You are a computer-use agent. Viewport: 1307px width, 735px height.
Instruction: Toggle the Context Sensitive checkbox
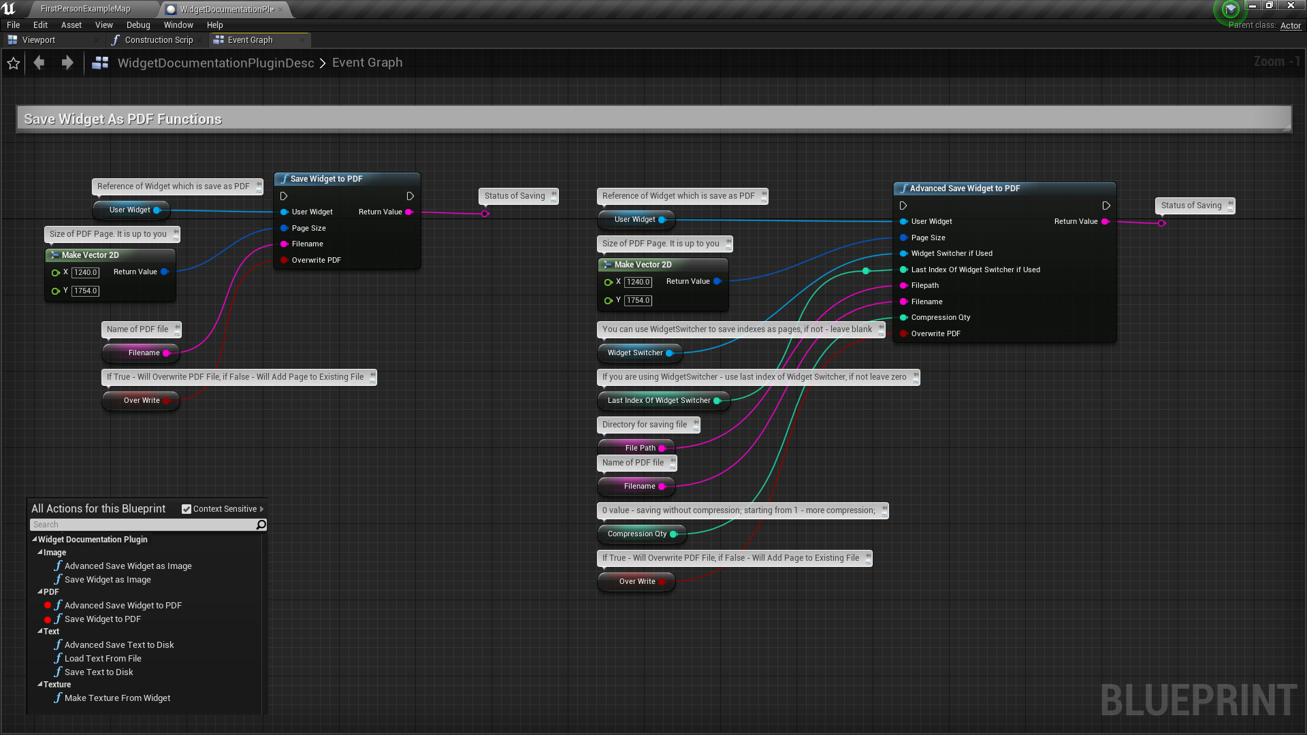[x=187, y=509]
